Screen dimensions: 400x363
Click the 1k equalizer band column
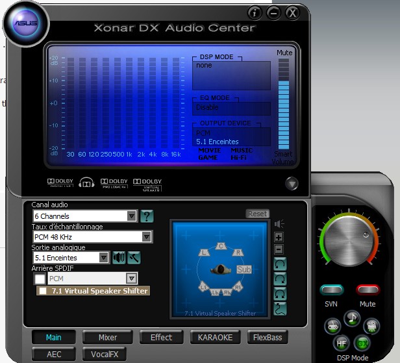click(129, 103)
